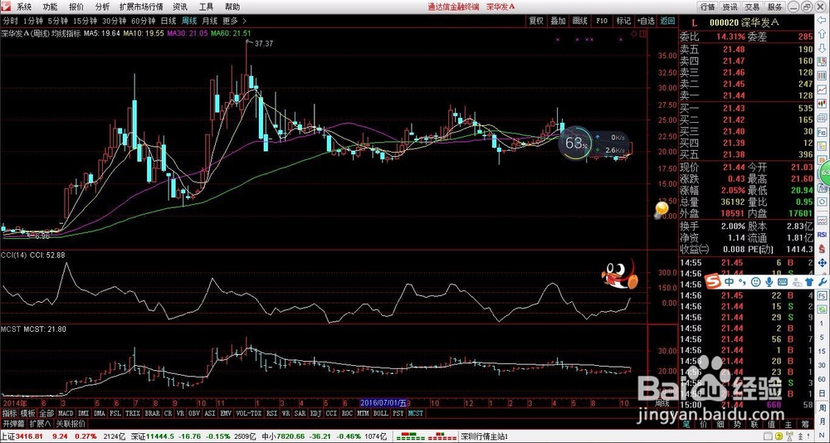Select the 周线 period tab
Screen dimensions: 830x443
click(189, 22)
